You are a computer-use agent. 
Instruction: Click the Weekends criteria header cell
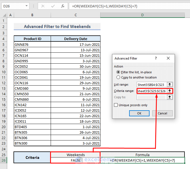pos(75,155)
